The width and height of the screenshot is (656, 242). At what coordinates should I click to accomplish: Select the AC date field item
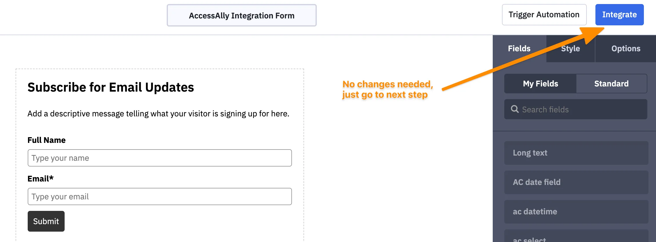tap(576, 182)
